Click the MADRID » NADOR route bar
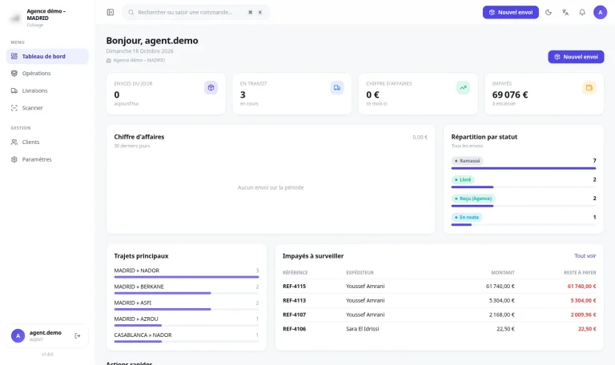The width and height of the screenshot is (615, 365). (187, 277)
